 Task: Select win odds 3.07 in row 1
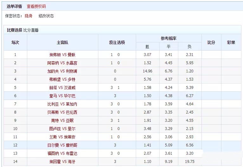tap(148, 55)
